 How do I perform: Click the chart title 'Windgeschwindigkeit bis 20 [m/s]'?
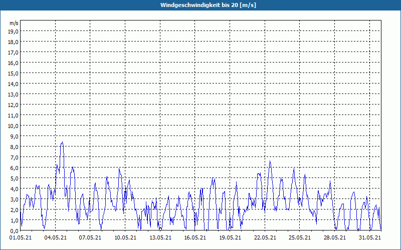pos(208,5)
